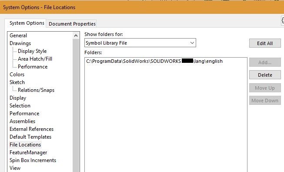Click the Delete button

point(265,75)
